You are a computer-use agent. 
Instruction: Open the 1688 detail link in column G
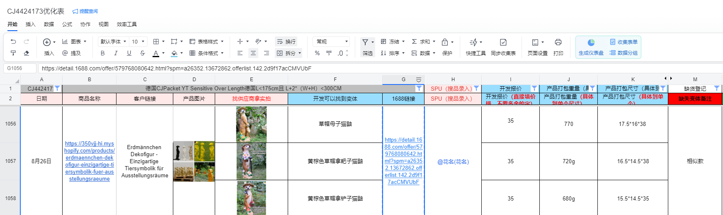point(403,161)
